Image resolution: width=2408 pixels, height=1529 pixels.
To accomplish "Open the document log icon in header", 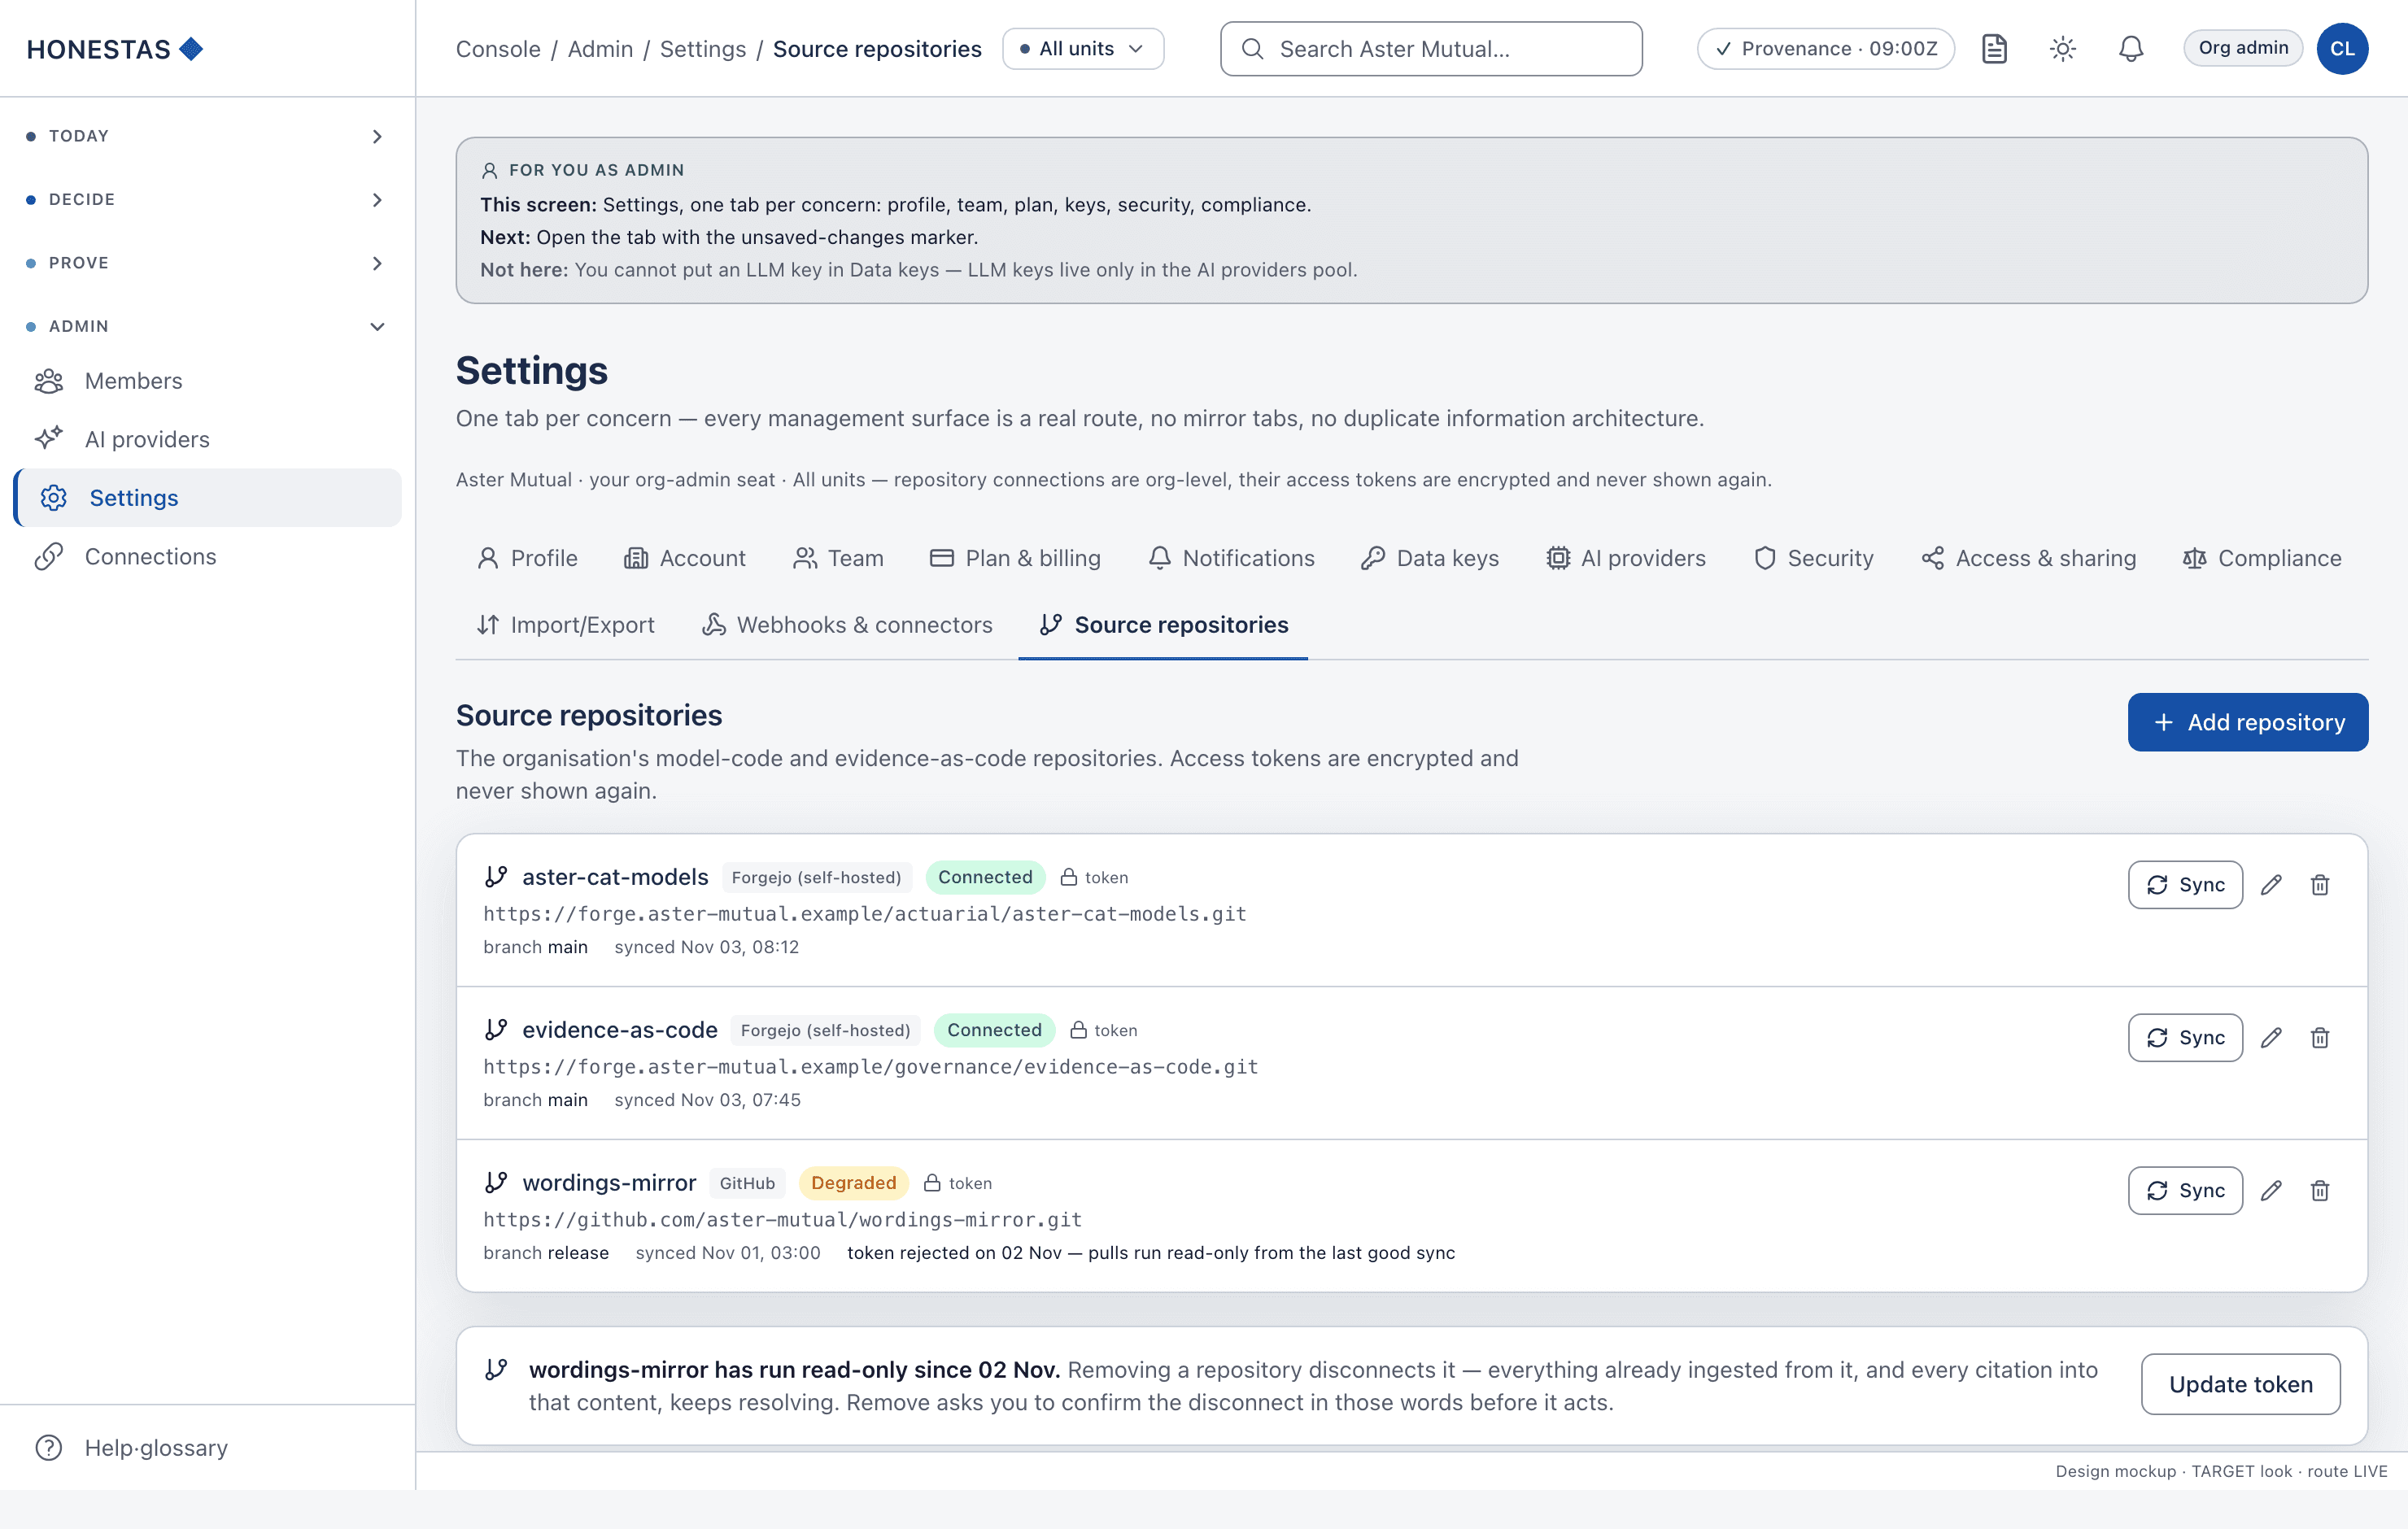I will 1994,49.
